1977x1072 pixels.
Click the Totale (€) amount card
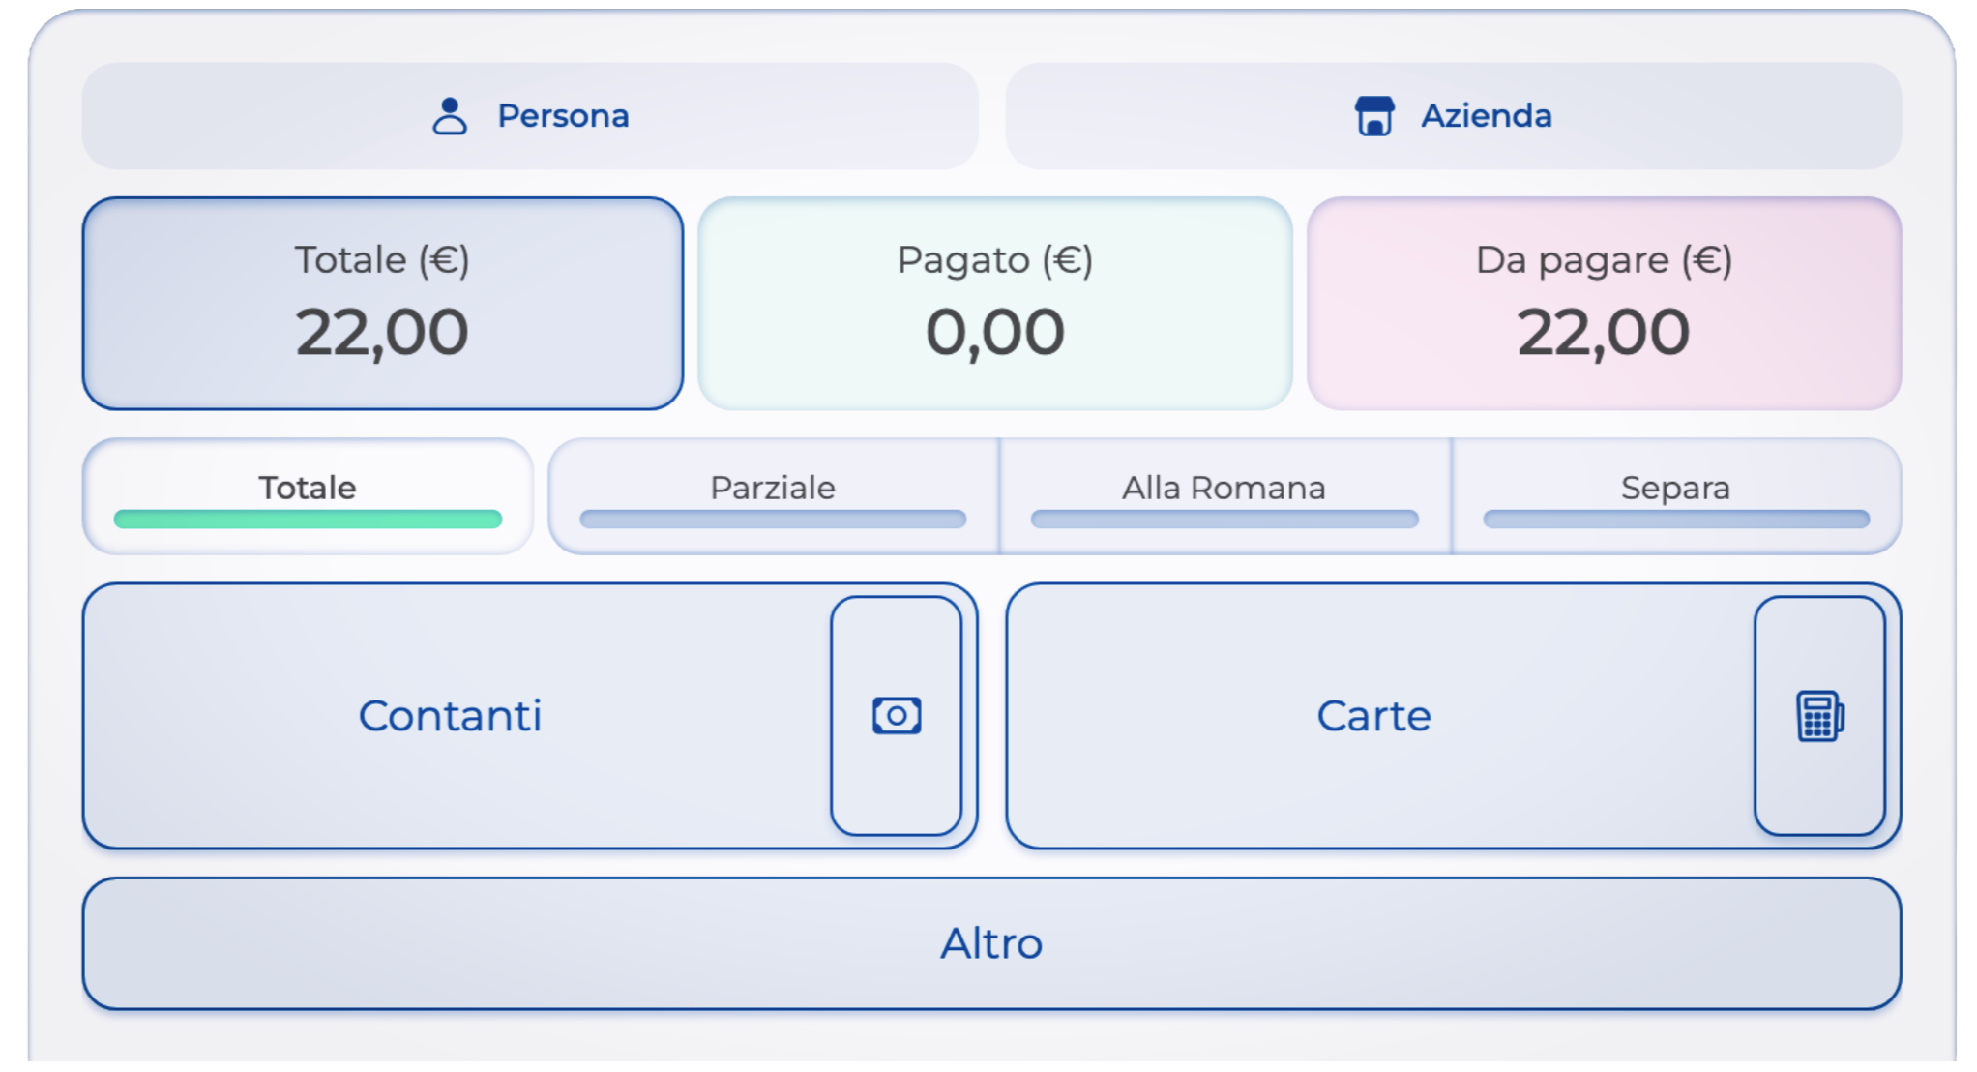coord(383,304)
